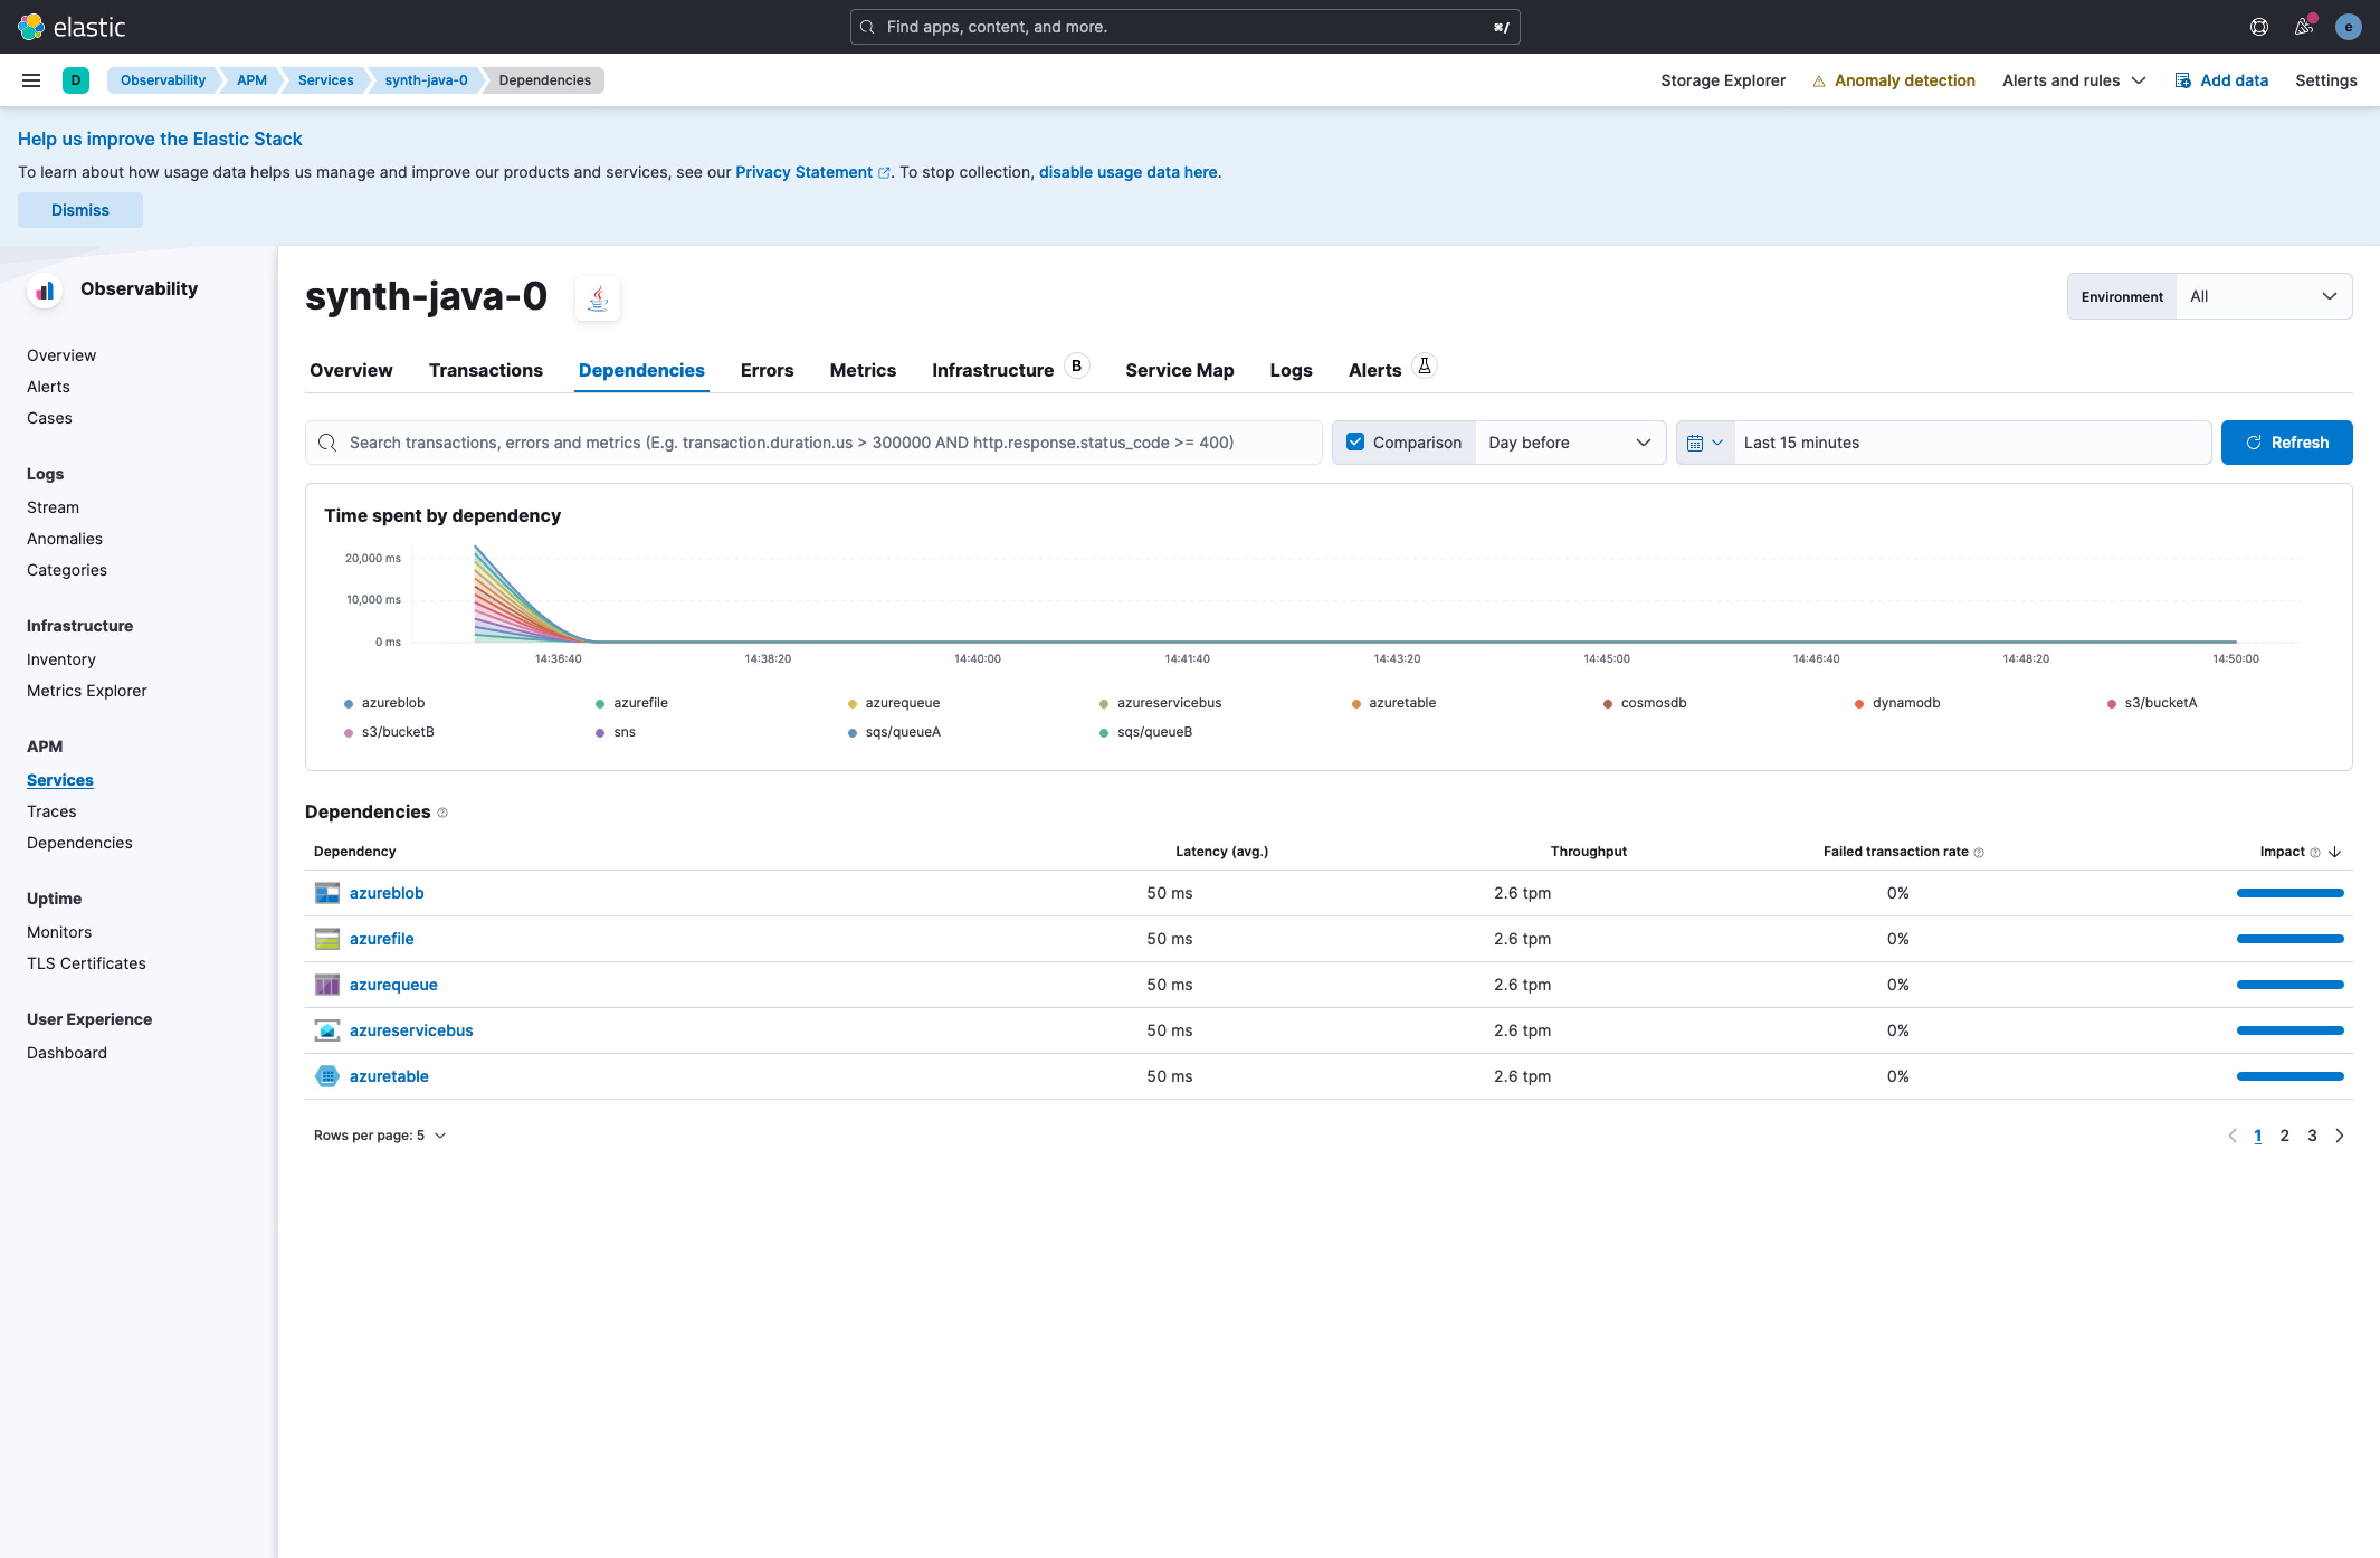Image resolution: width=2380 pixels, height=1558 pixels.
Task: Open the Environment All dropdown
Action: pos(2262,296)
